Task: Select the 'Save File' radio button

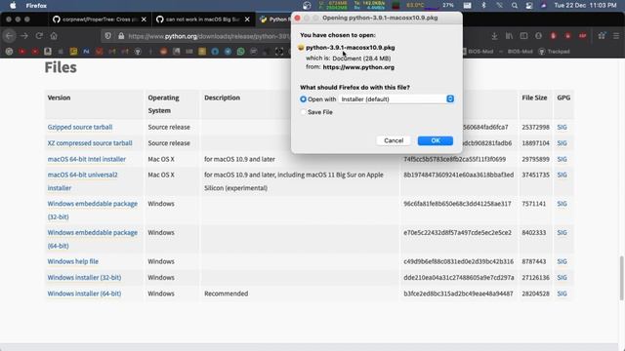Action: pyautogui.click(x=304, y=112)
